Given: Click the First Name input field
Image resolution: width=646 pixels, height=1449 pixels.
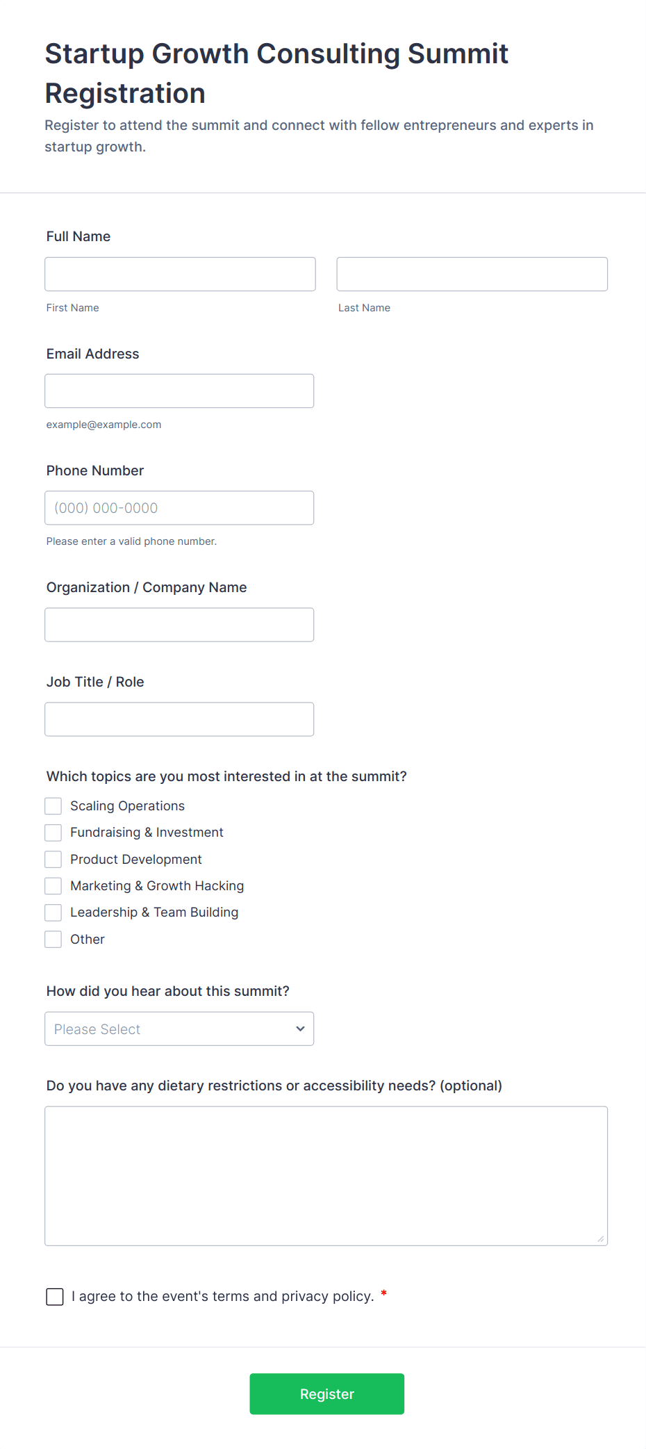Looking at the screenshot, I should pos(180,275).
